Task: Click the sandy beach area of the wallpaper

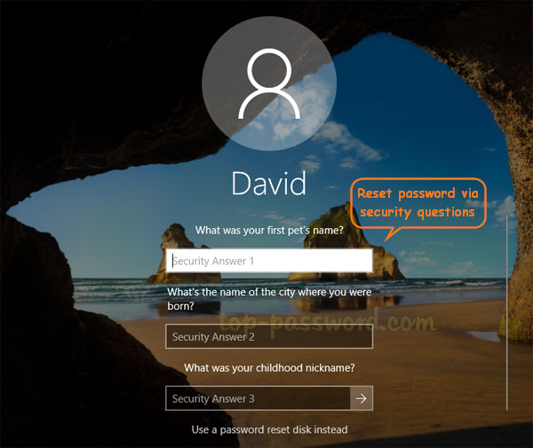Action: click(x=444, y=373)
